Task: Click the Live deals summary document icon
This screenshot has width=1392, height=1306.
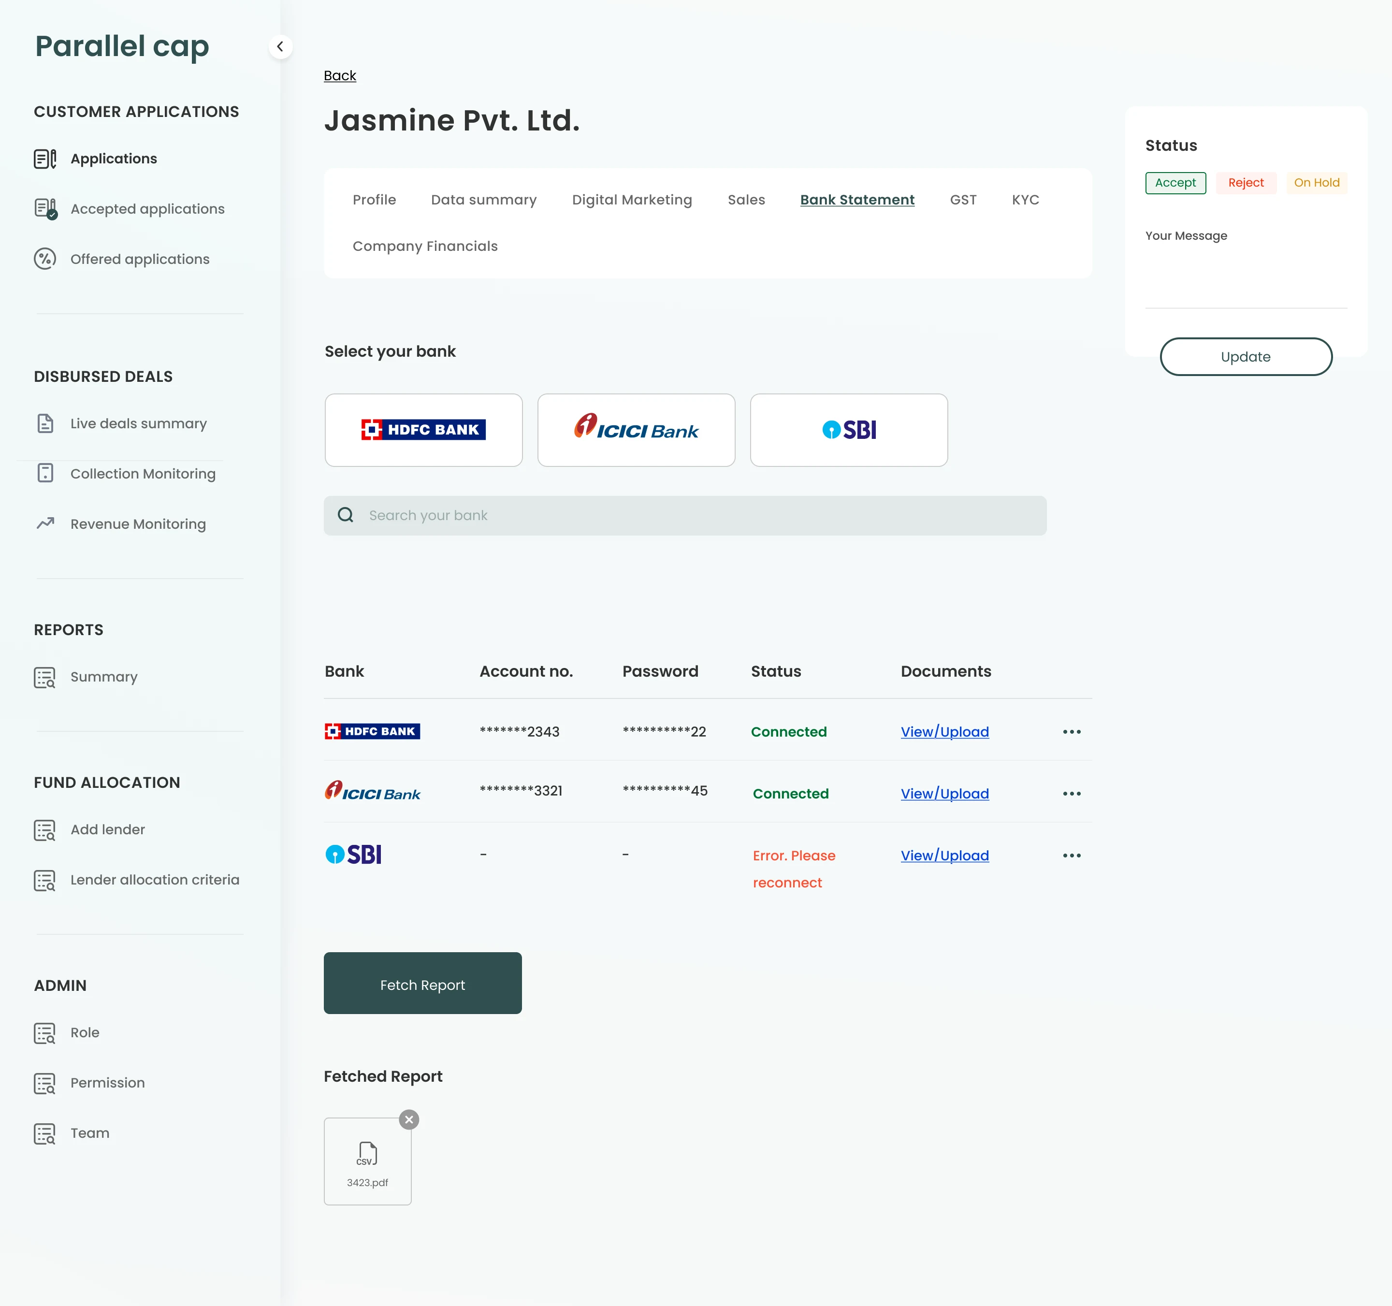Action: point(45,424)
